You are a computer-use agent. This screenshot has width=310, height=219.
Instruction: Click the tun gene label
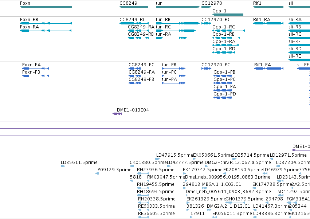159,3
